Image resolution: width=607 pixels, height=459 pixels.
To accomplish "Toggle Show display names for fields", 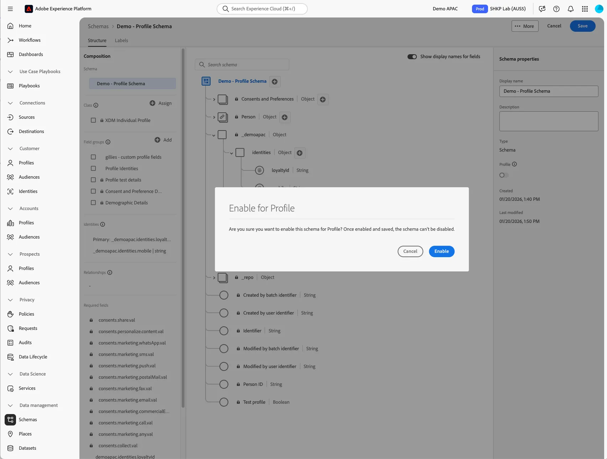I will click(x=412, y=57).
